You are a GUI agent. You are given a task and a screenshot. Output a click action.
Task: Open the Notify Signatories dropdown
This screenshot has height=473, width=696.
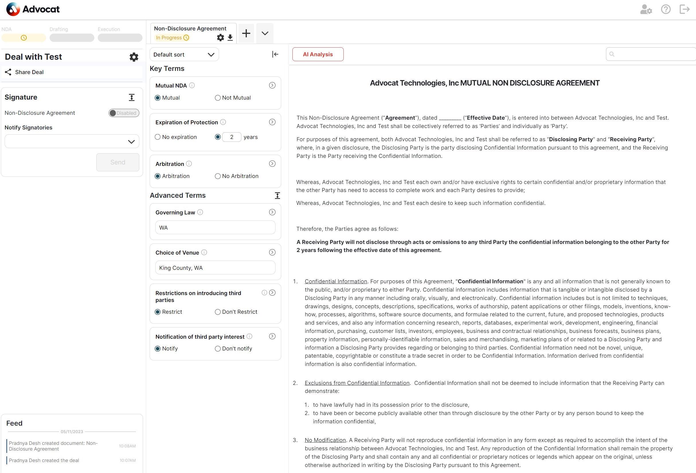pyautogui.click(x=72, y=141)
